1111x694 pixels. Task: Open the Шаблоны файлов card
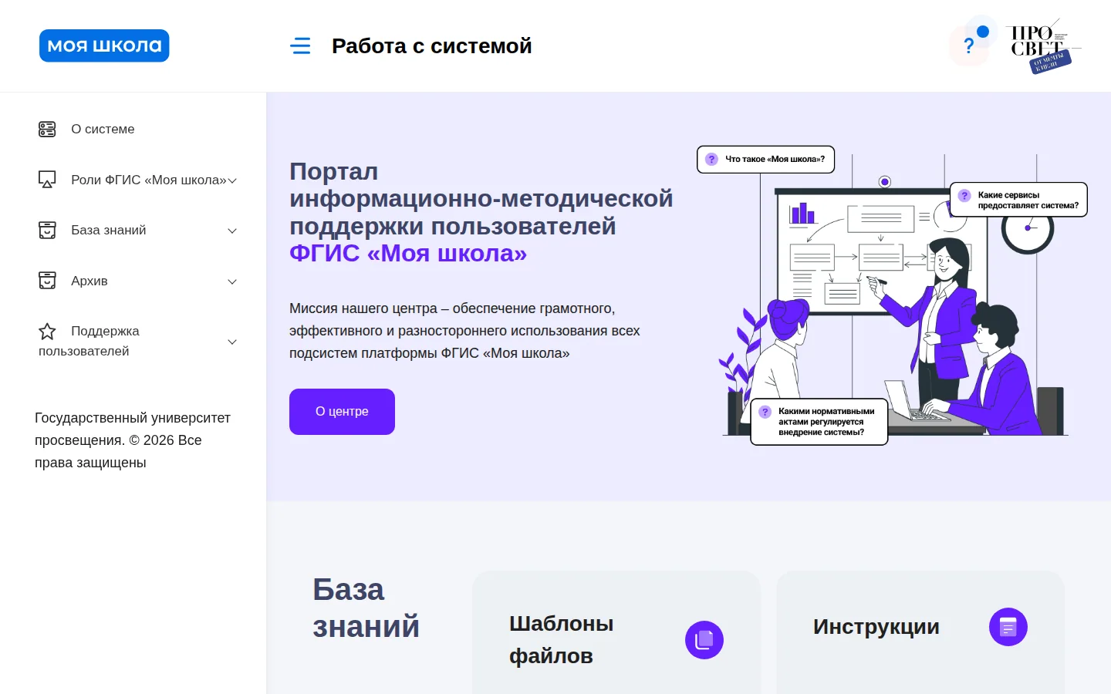click(616, 632)
